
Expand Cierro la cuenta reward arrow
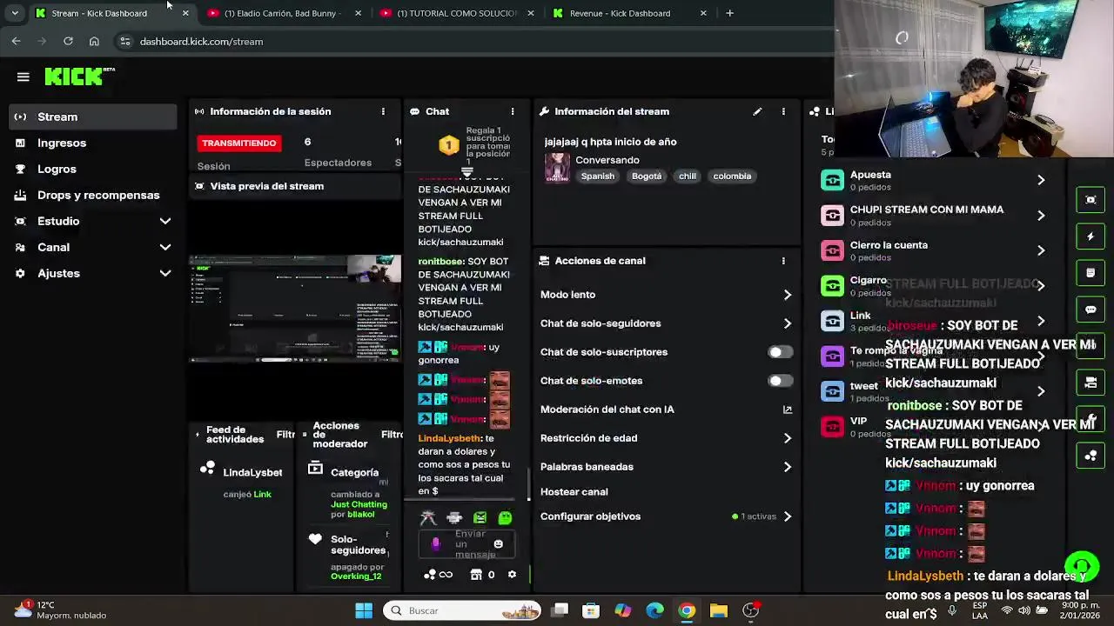(x=1041, y=250)
